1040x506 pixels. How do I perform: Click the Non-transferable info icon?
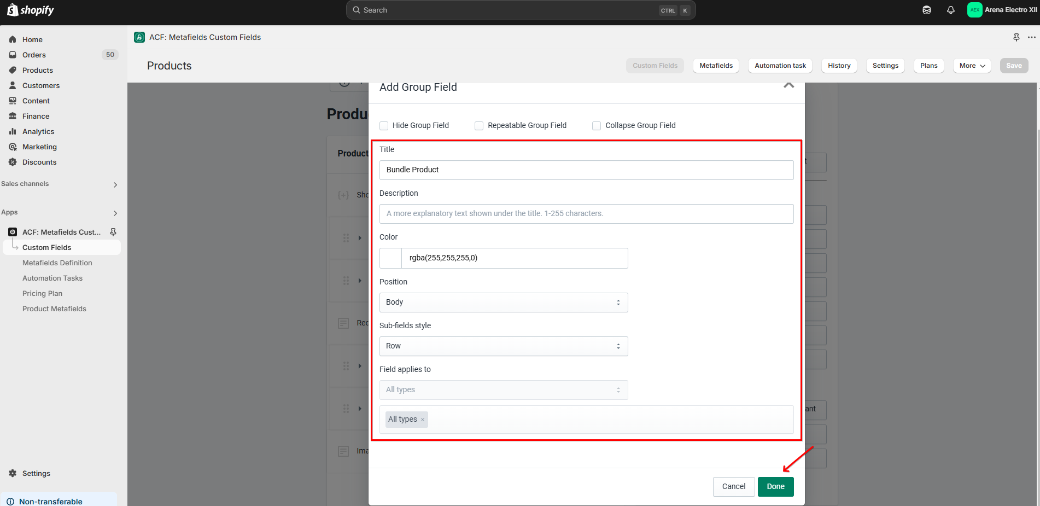10,502
